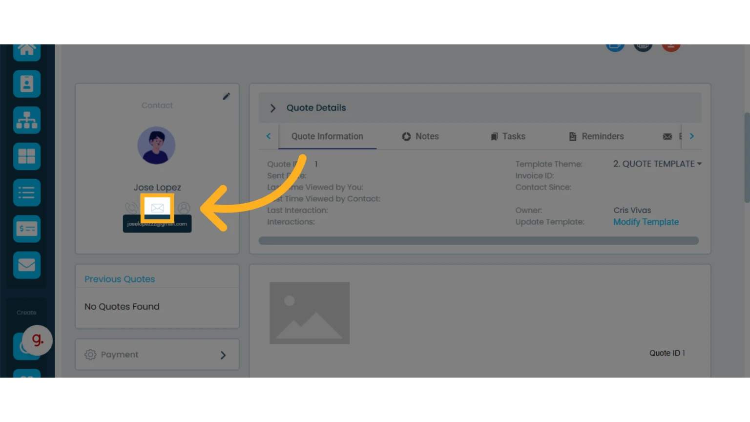Switch to the Notes tab
Screen dimensions: 750x422
point(420,136)
